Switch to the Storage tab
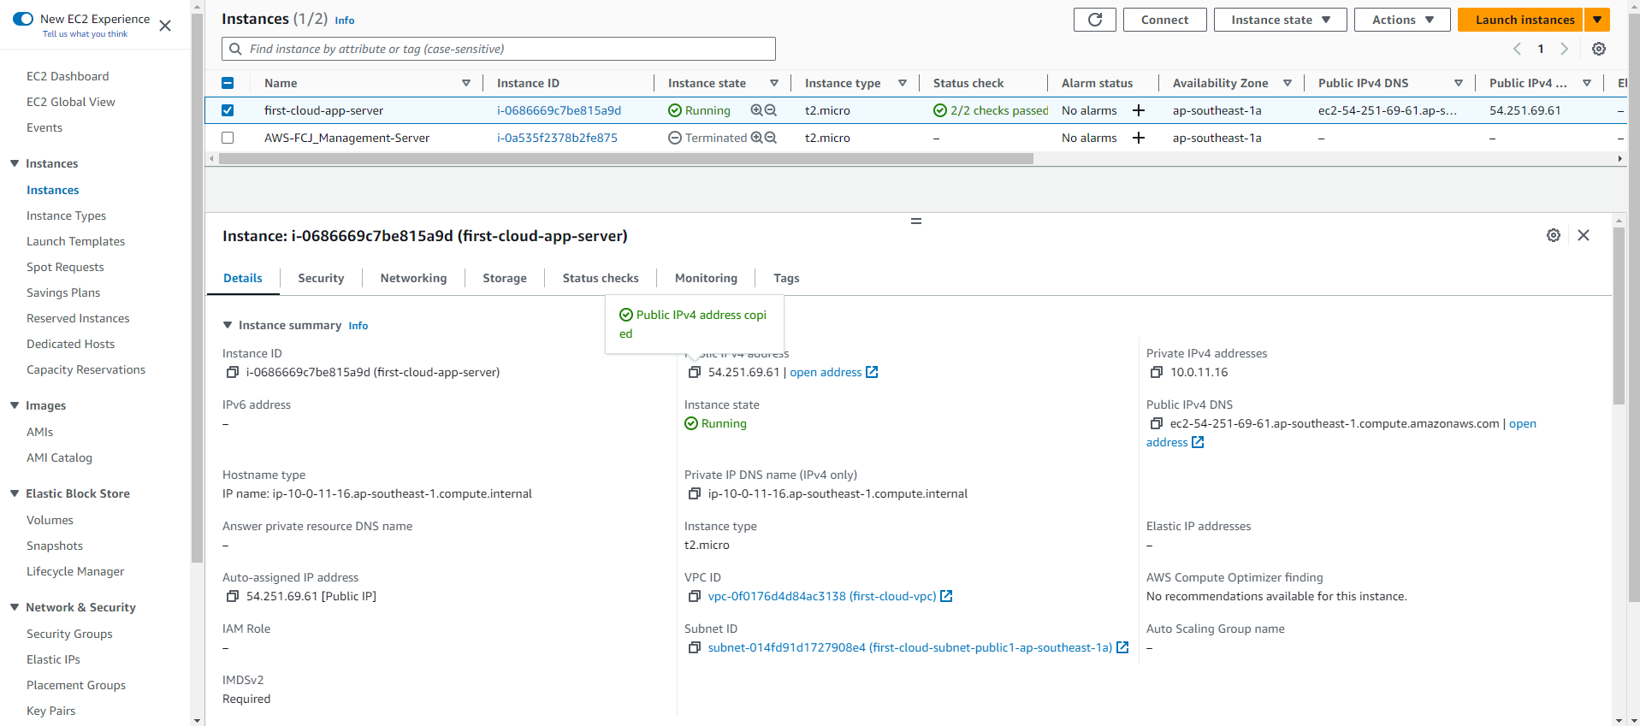The image size is (1640, 726). 505,278
